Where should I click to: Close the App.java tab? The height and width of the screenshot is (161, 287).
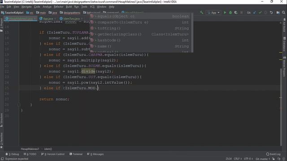pyautogui.click(x=55, y=19)
